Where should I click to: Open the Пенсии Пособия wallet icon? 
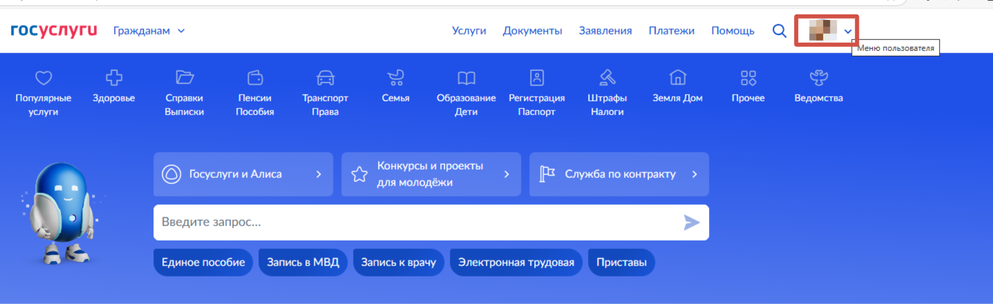coord(255,77)
